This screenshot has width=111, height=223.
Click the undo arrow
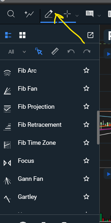(x=71, y=51)
